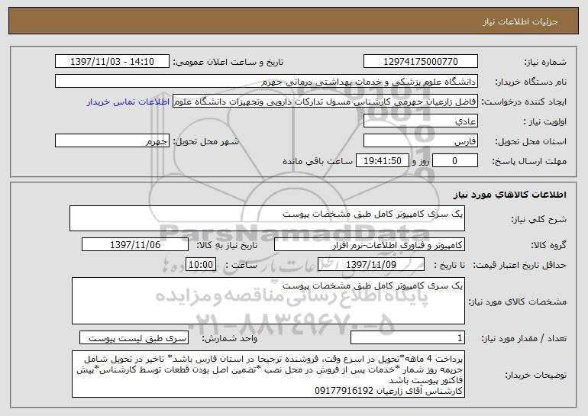This screenshot has height=416, width=588.
Task: Select the price validity date 1397/11/09
Action: pyautogui.click(x=371, y=265)
